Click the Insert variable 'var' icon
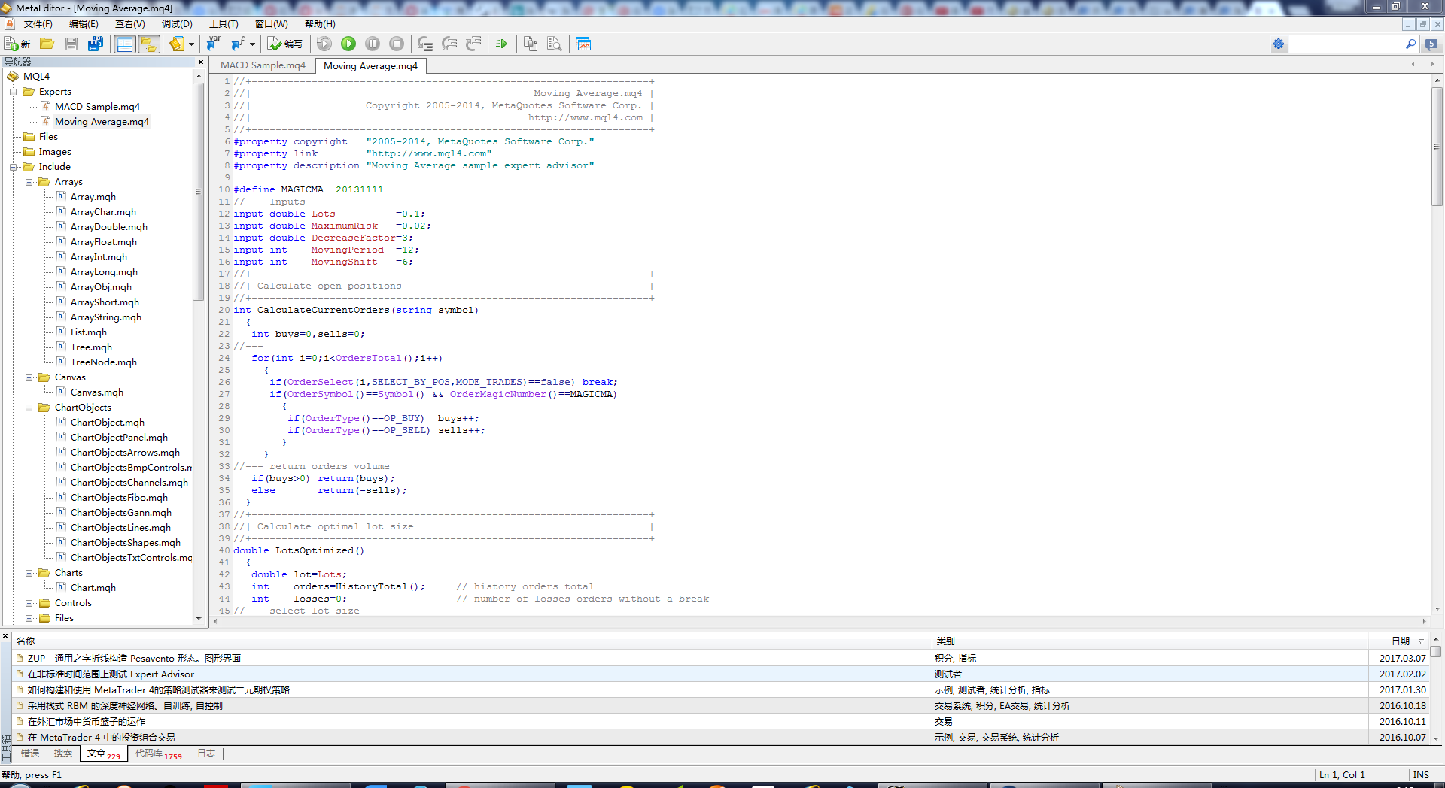1445x788 pixels. point(214,44)
